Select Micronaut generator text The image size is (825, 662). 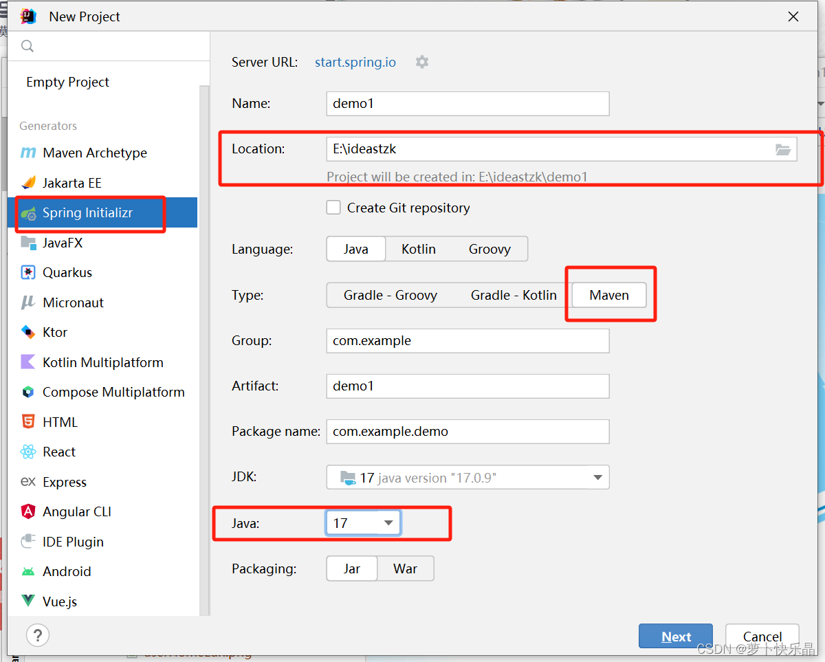(x=74, y=302)
